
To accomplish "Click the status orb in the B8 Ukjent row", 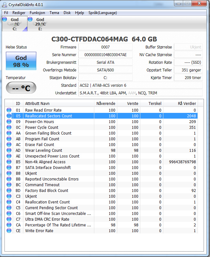I will [x=9, y=173].
